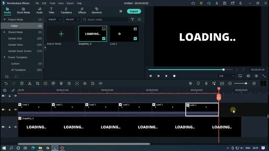Toggle auto ripple link icon

(13, 90)
